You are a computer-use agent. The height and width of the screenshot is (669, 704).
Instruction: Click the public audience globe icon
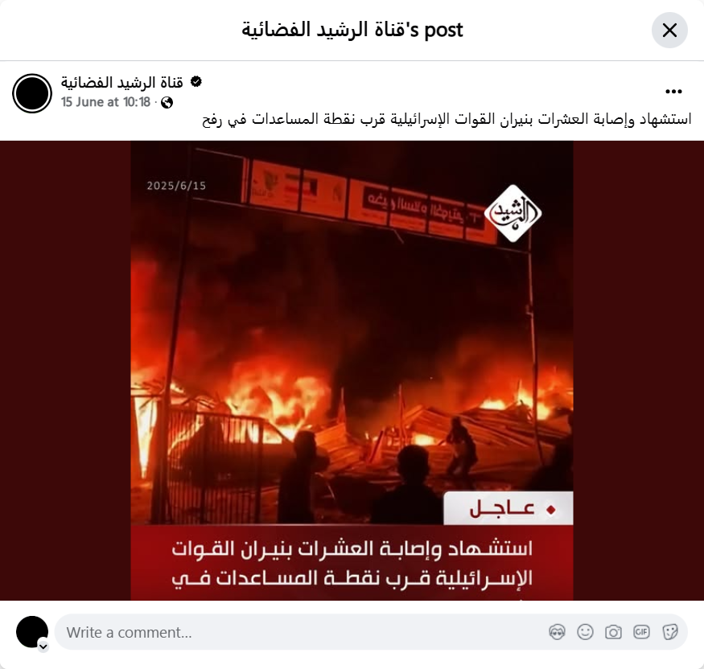click(167, 103)
